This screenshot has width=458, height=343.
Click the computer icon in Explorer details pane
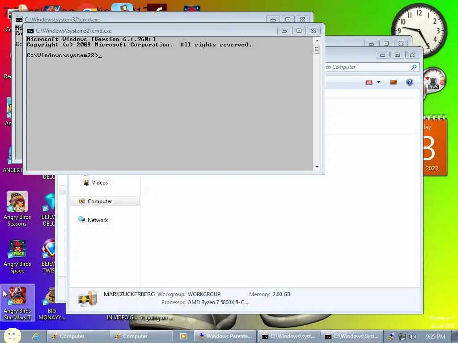click(87, 299)
